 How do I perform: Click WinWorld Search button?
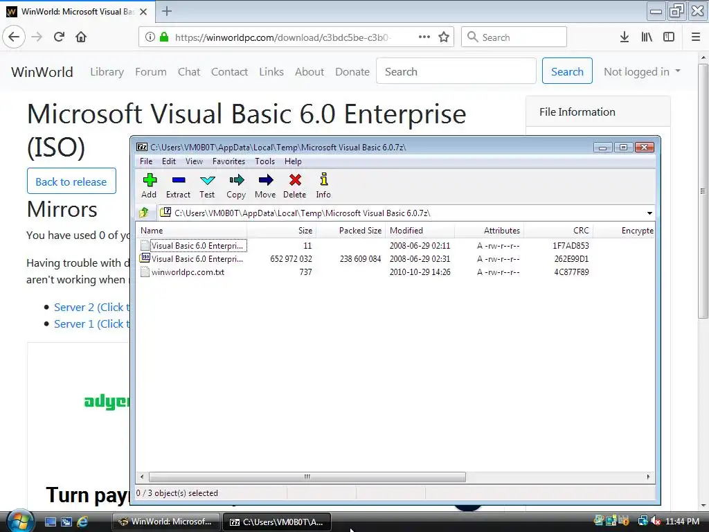[567, 71]
